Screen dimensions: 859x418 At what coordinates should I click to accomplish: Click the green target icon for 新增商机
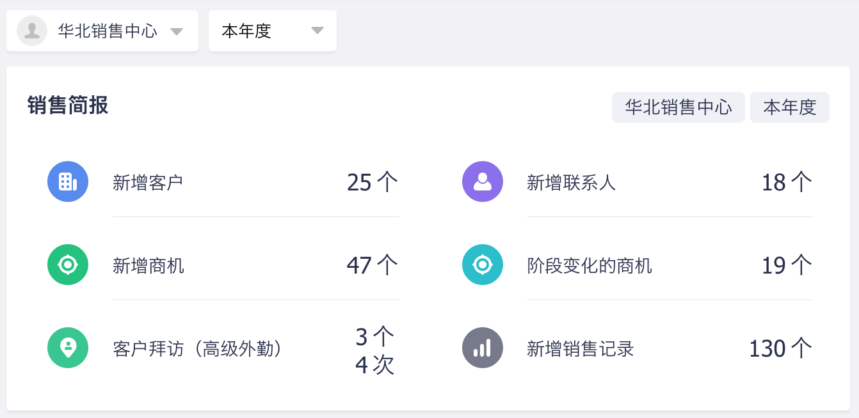point(68,265)
